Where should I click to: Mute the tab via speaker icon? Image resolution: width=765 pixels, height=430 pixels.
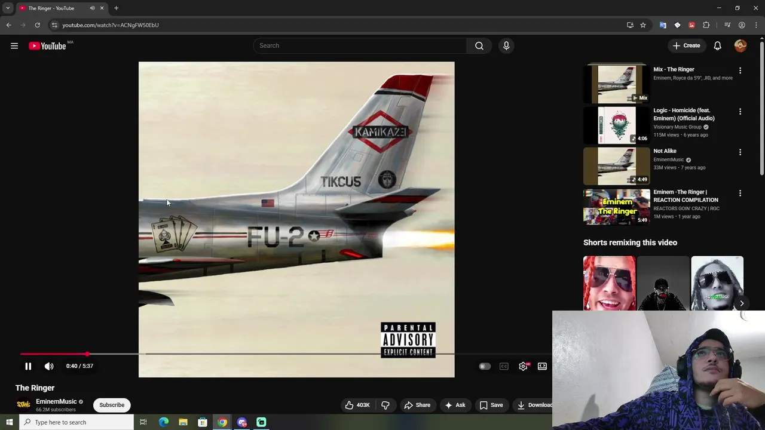[x=92, y=8]
